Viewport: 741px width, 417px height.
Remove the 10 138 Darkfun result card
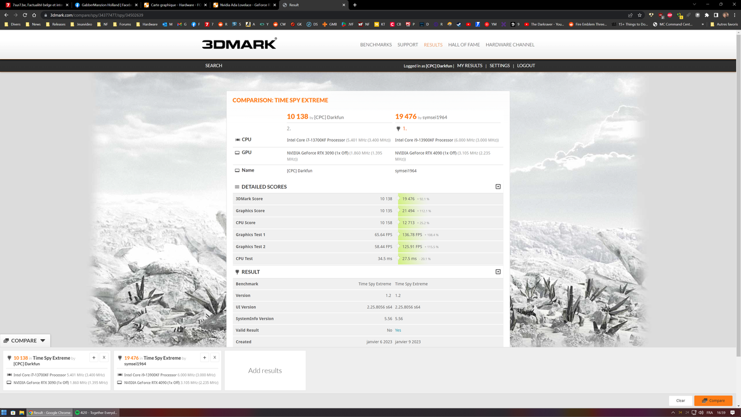coord(104,357)
